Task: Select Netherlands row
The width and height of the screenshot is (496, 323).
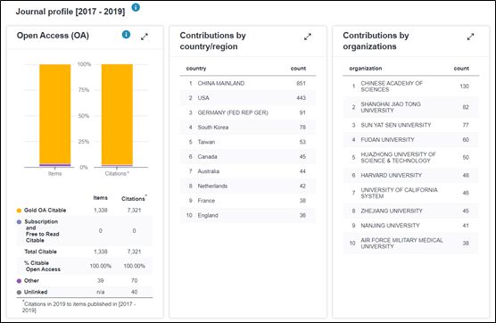Action: click(248, 186)
